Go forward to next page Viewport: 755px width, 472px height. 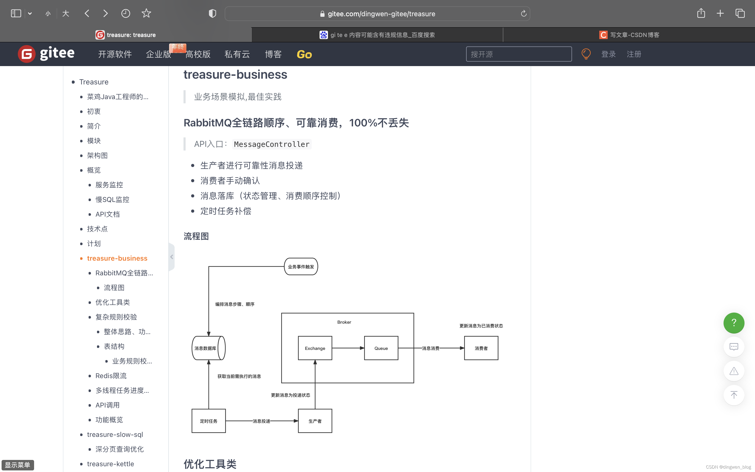[105, 13]
